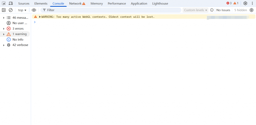Expand the 3 errors group arrow

click(x=4, y=29)
